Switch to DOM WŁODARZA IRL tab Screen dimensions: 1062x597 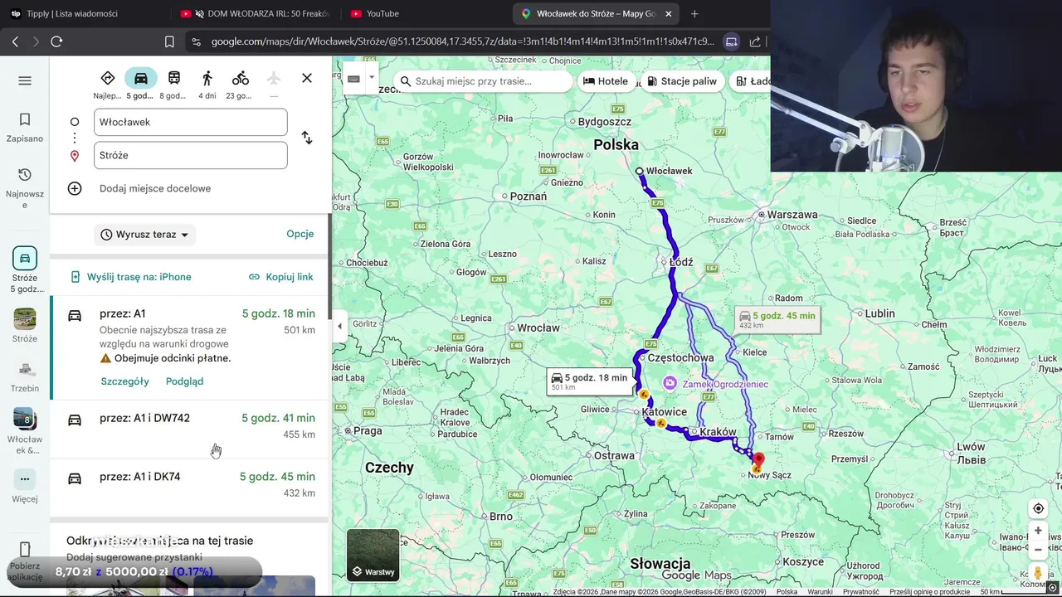257,13
